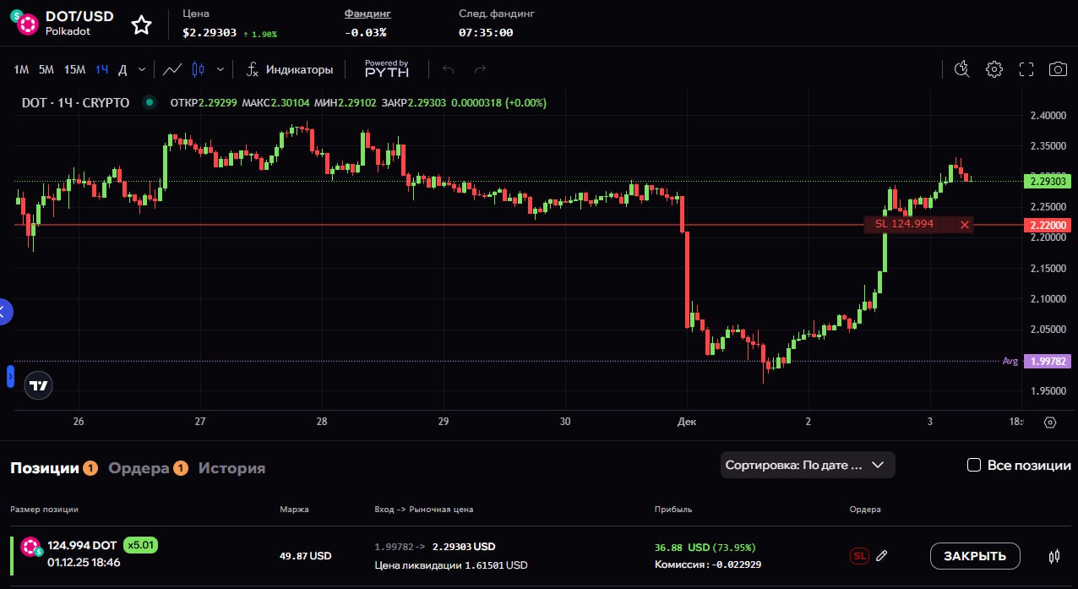Select the candlestick chart style icon
Screen dimensions: 1078x589
click(x=199, y=69)
